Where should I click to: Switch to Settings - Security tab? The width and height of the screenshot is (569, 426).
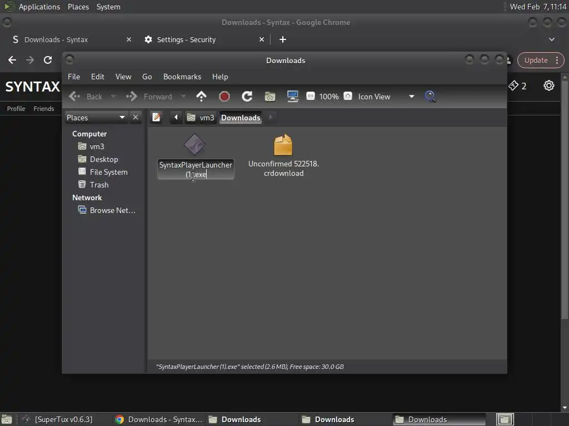[205, 39]
